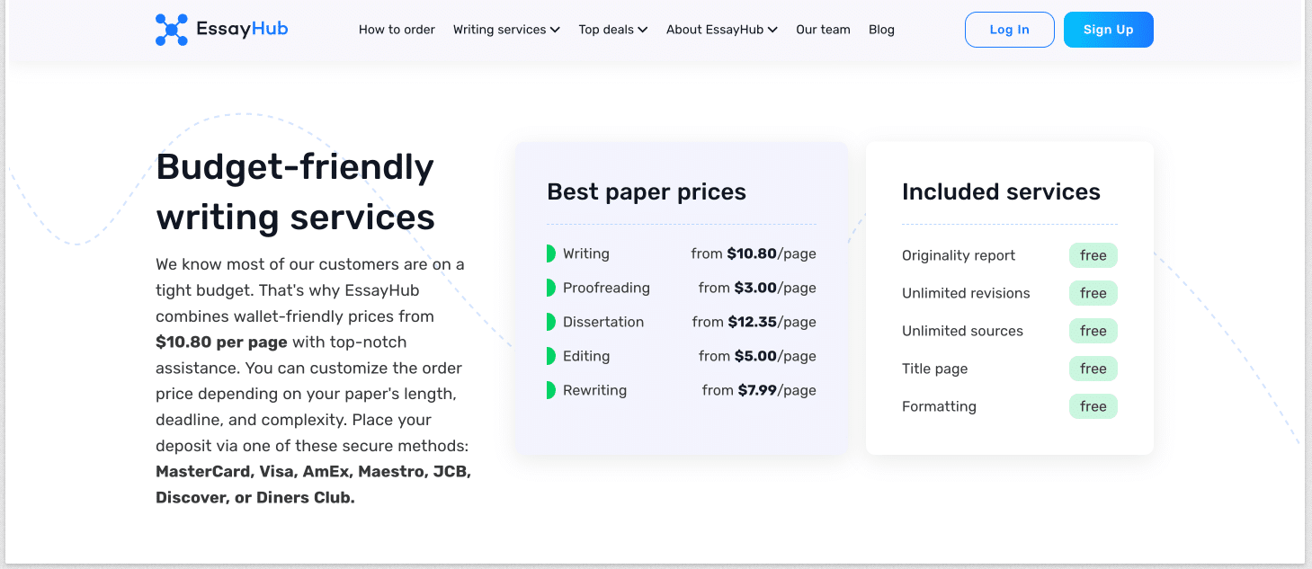Click the EssayHub logo icon
1312x569 pixels.
click(x=171, y=30)
